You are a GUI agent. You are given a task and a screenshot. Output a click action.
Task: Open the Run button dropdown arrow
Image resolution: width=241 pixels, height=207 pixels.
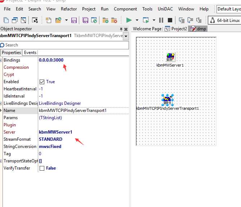(137, 20)
